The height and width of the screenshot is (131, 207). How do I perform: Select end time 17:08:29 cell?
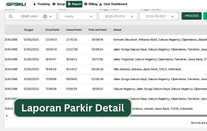(71, 89)
